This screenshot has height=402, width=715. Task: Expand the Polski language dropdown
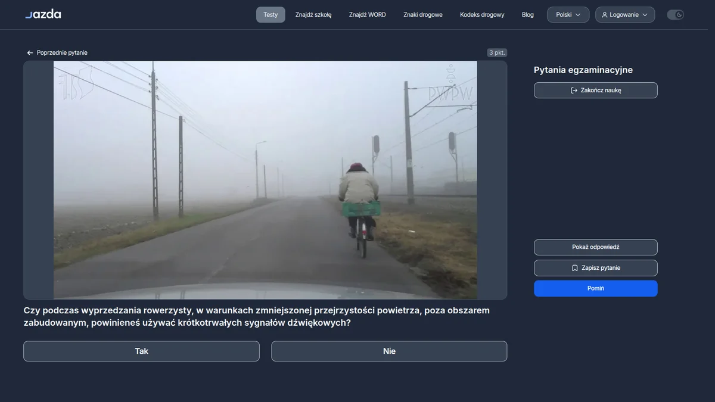tap(568, 15)
